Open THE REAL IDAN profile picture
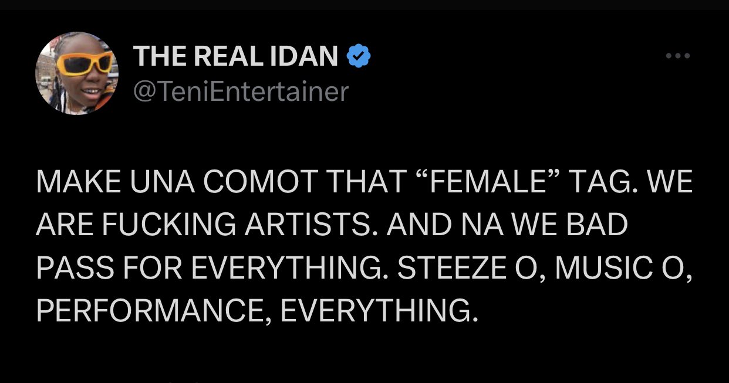 [77, 73]
